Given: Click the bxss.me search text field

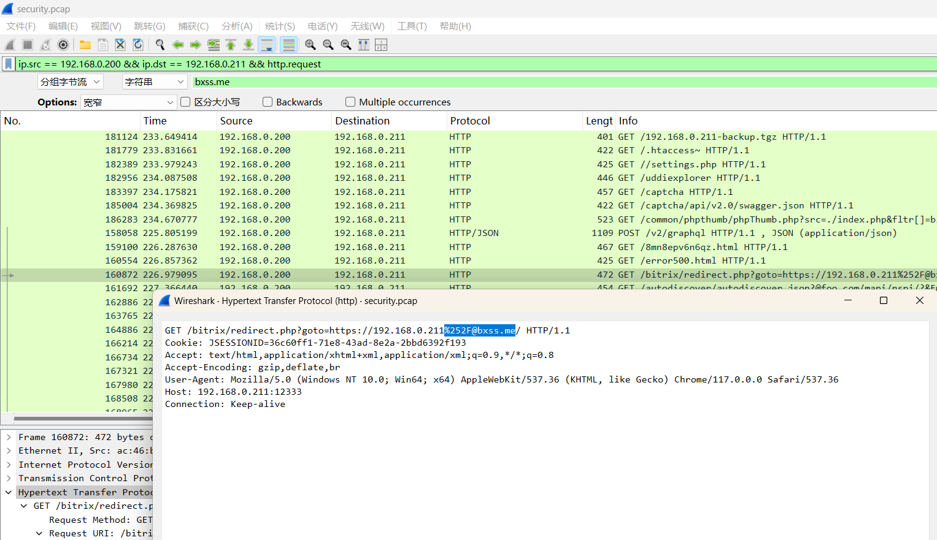Looking at the screenshot, I should tap(565, 82).
